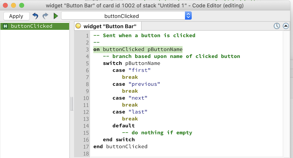Viewport: 293px width, 158px height.
Task: Click the green macOS zoom window button
Action: click(x=22, y=5)
